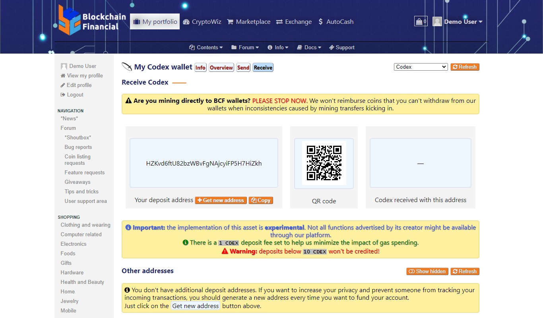
Task: Open AutoCash section
Action: tap(335, 22)
